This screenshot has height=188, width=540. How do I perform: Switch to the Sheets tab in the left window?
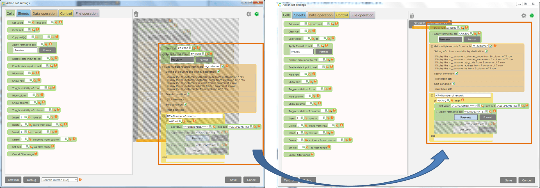pyautogui.click(x=23, y=13)
